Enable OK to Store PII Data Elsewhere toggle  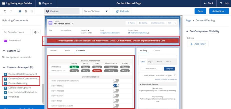pyautogui.click(x=116, y=80)
